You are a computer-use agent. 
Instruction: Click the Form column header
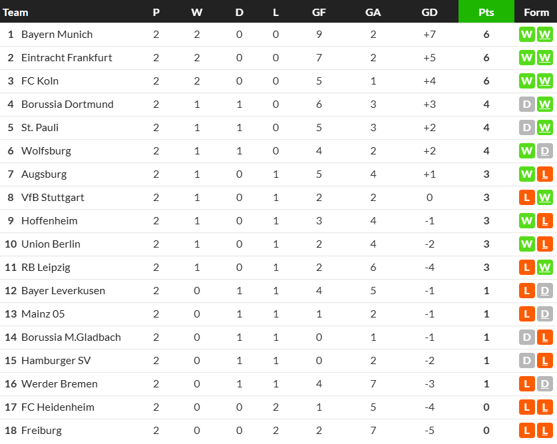click(536, 12)
